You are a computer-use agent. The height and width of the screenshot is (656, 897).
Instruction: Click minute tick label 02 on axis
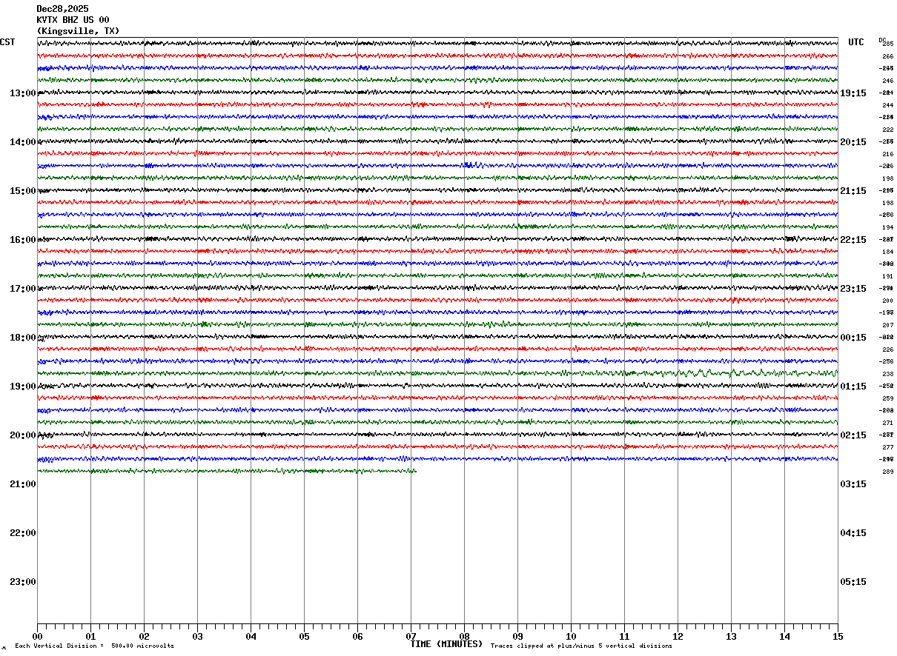pyautogui.click(x=144, y=636)
